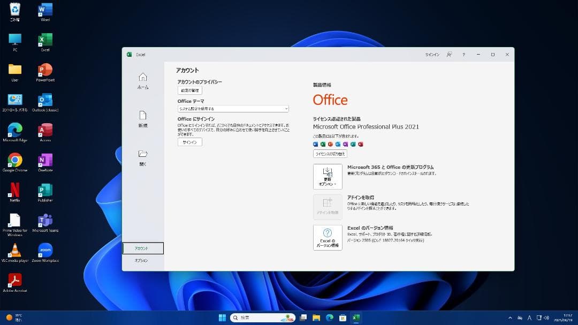Click the ライセンスの切り替え button
This screenshot has height=325, width=578.
coord(331,154)
